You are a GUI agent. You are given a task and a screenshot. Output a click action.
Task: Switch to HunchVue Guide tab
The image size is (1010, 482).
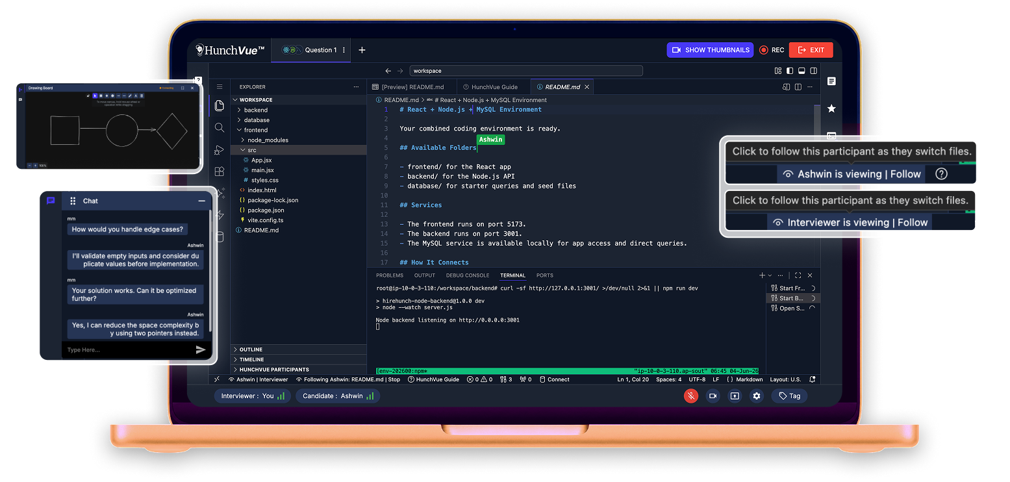coord(494,87)
